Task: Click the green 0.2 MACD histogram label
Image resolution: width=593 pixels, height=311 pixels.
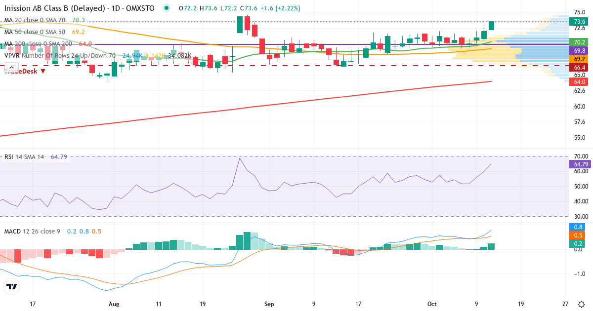Action: (577, 243)
